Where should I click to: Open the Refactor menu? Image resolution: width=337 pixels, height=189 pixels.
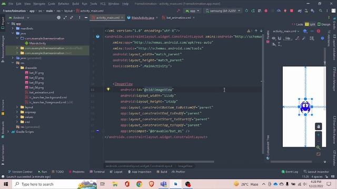pyautogui.click(x=64, y=4)
